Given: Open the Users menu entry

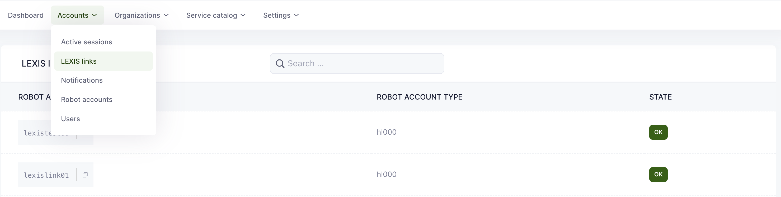Looking at the screenshot, I should pos(70,119).
